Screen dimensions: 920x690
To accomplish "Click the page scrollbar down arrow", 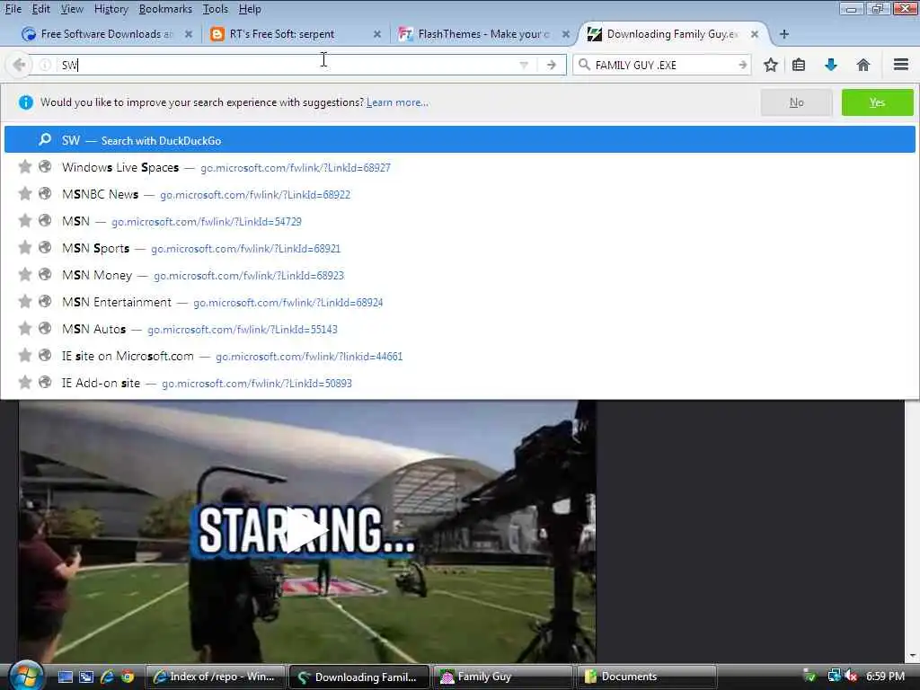I will click(x=912, y=656).
